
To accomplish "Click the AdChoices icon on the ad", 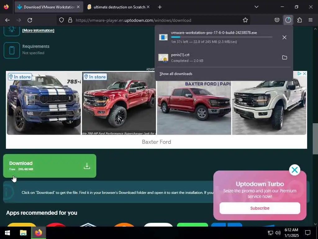I will point(299,73).
